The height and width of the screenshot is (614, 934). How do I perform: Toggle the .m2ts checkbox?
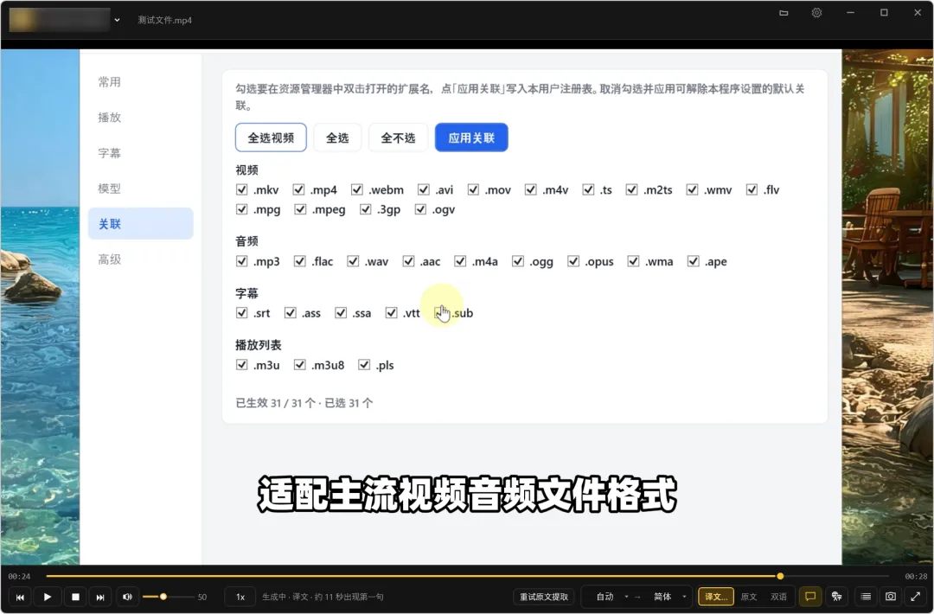(x=631, y=189)
